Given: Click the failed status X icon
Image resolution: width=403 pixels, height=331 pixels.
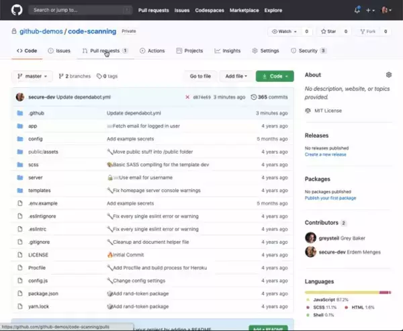Looking at the screenshot, I should (187, 97).
